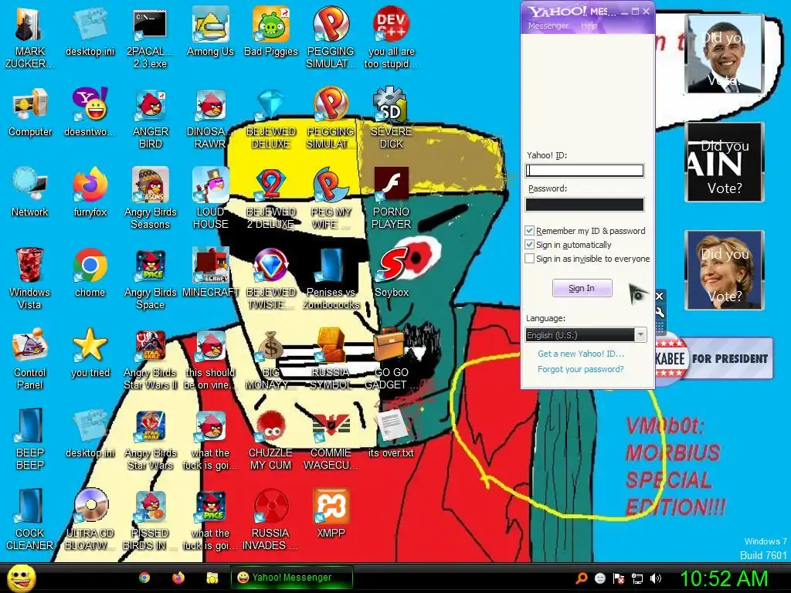Click the Hillary Did you Vote gadget
This screenshot has width=791, height=593.
pos(725,269)
